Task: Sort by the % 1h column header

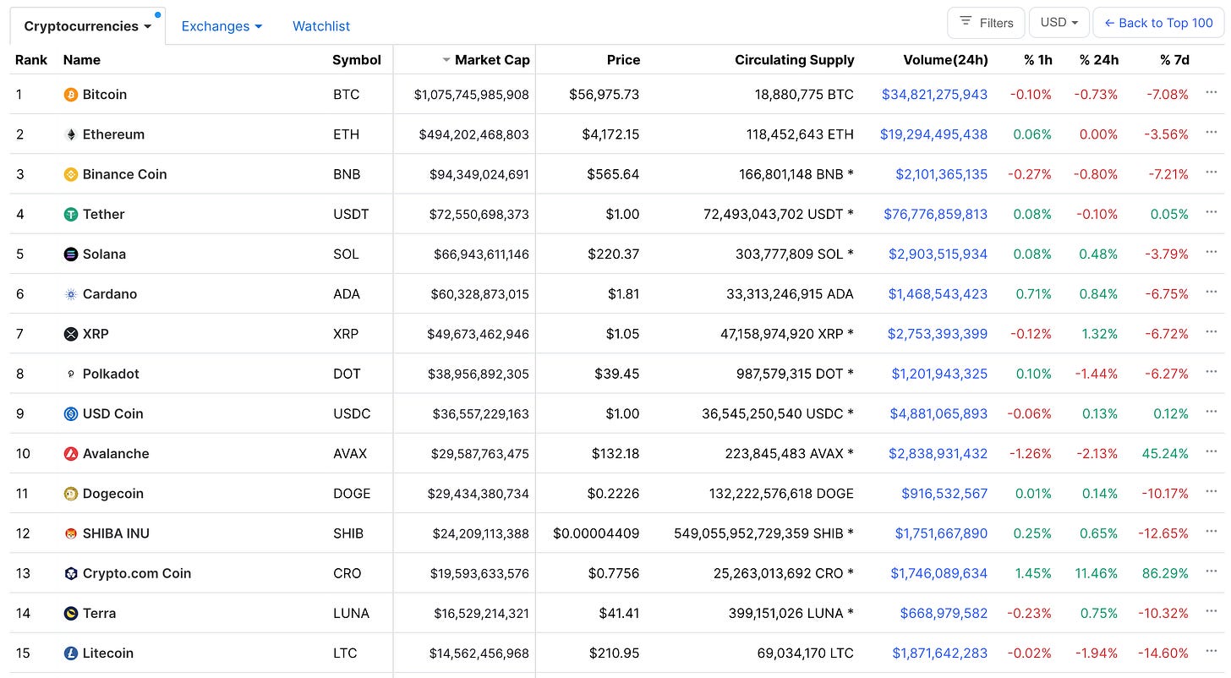Action: tap(1037, 60)
